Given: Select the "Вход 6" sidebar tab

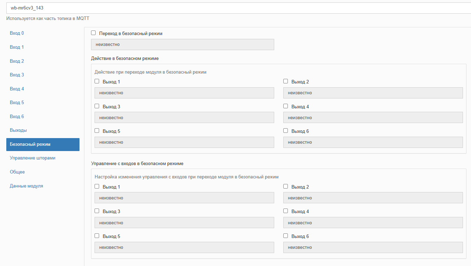Looking at the screenshot, I should coord(17,116).
